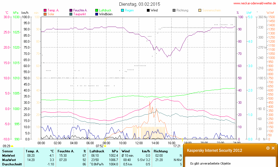278x167 pixels.
Task: Click the Durchschnitt row label in the table
Action: [12, 164]
